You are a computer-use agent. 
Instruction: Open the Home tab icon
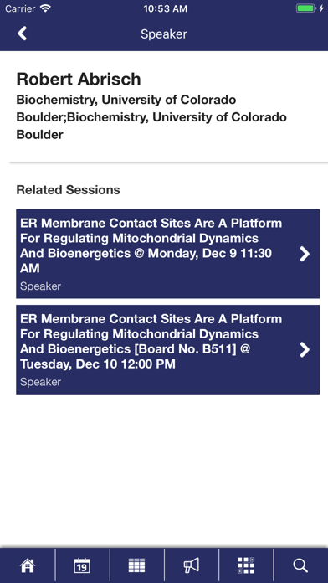tap(28, 565)
